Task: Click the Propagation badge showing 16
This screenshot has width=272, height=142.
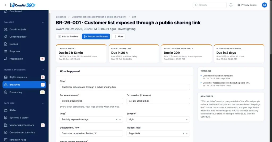Action: [x=42, y=59]
